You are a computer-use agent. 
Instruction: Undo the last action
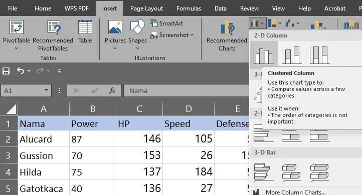click(21, 71)
